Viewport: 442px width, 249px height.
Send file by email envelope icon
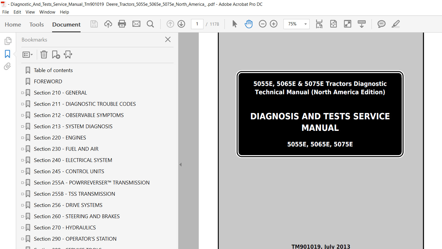136,24
